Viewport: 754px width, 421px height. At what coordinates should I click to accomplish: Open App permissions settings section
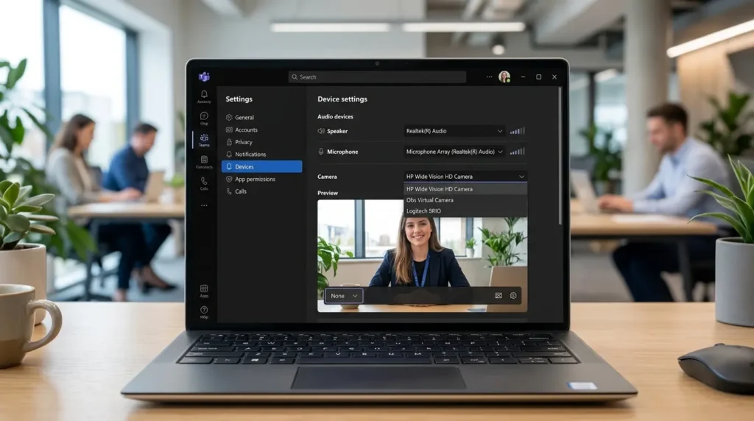click(261, 179)
